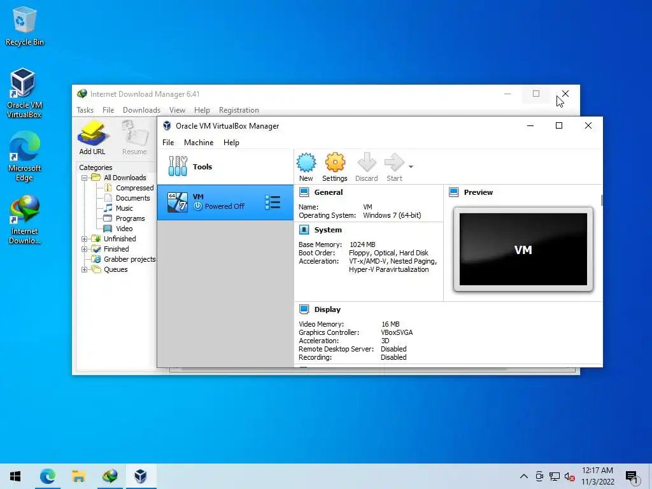The width and height of the screenshot is (652, 489).
Task: Open the VM machine list menu icon
Action: click(273, 202)
